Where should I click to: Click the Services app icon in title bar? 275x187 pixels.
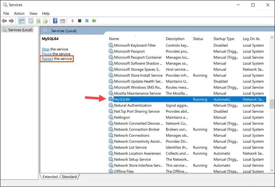point(5,5)
